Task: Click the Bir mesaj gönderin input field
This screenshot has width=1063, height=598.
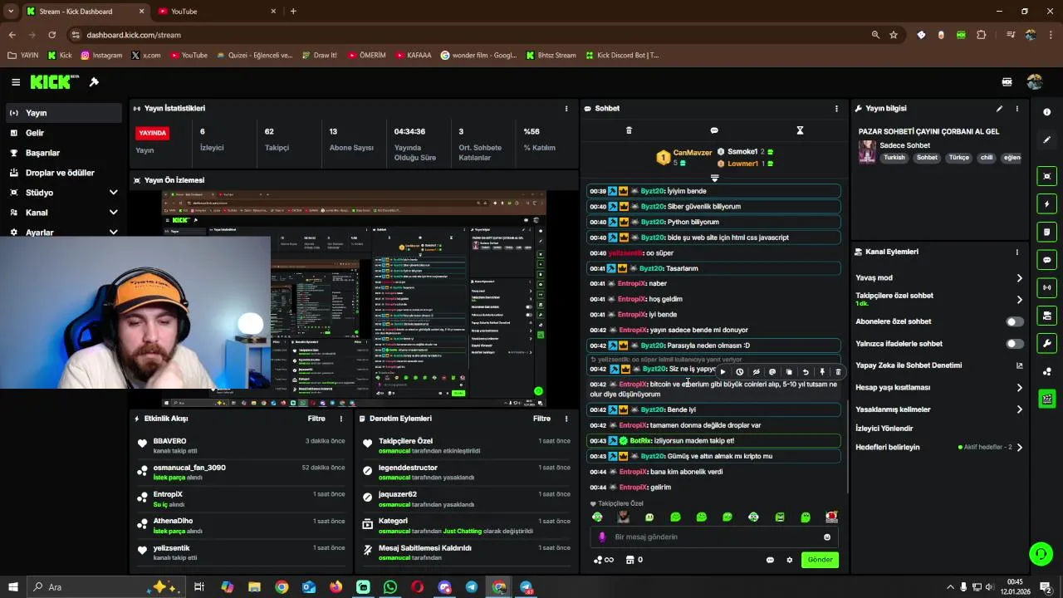Action: pos(714,537)
